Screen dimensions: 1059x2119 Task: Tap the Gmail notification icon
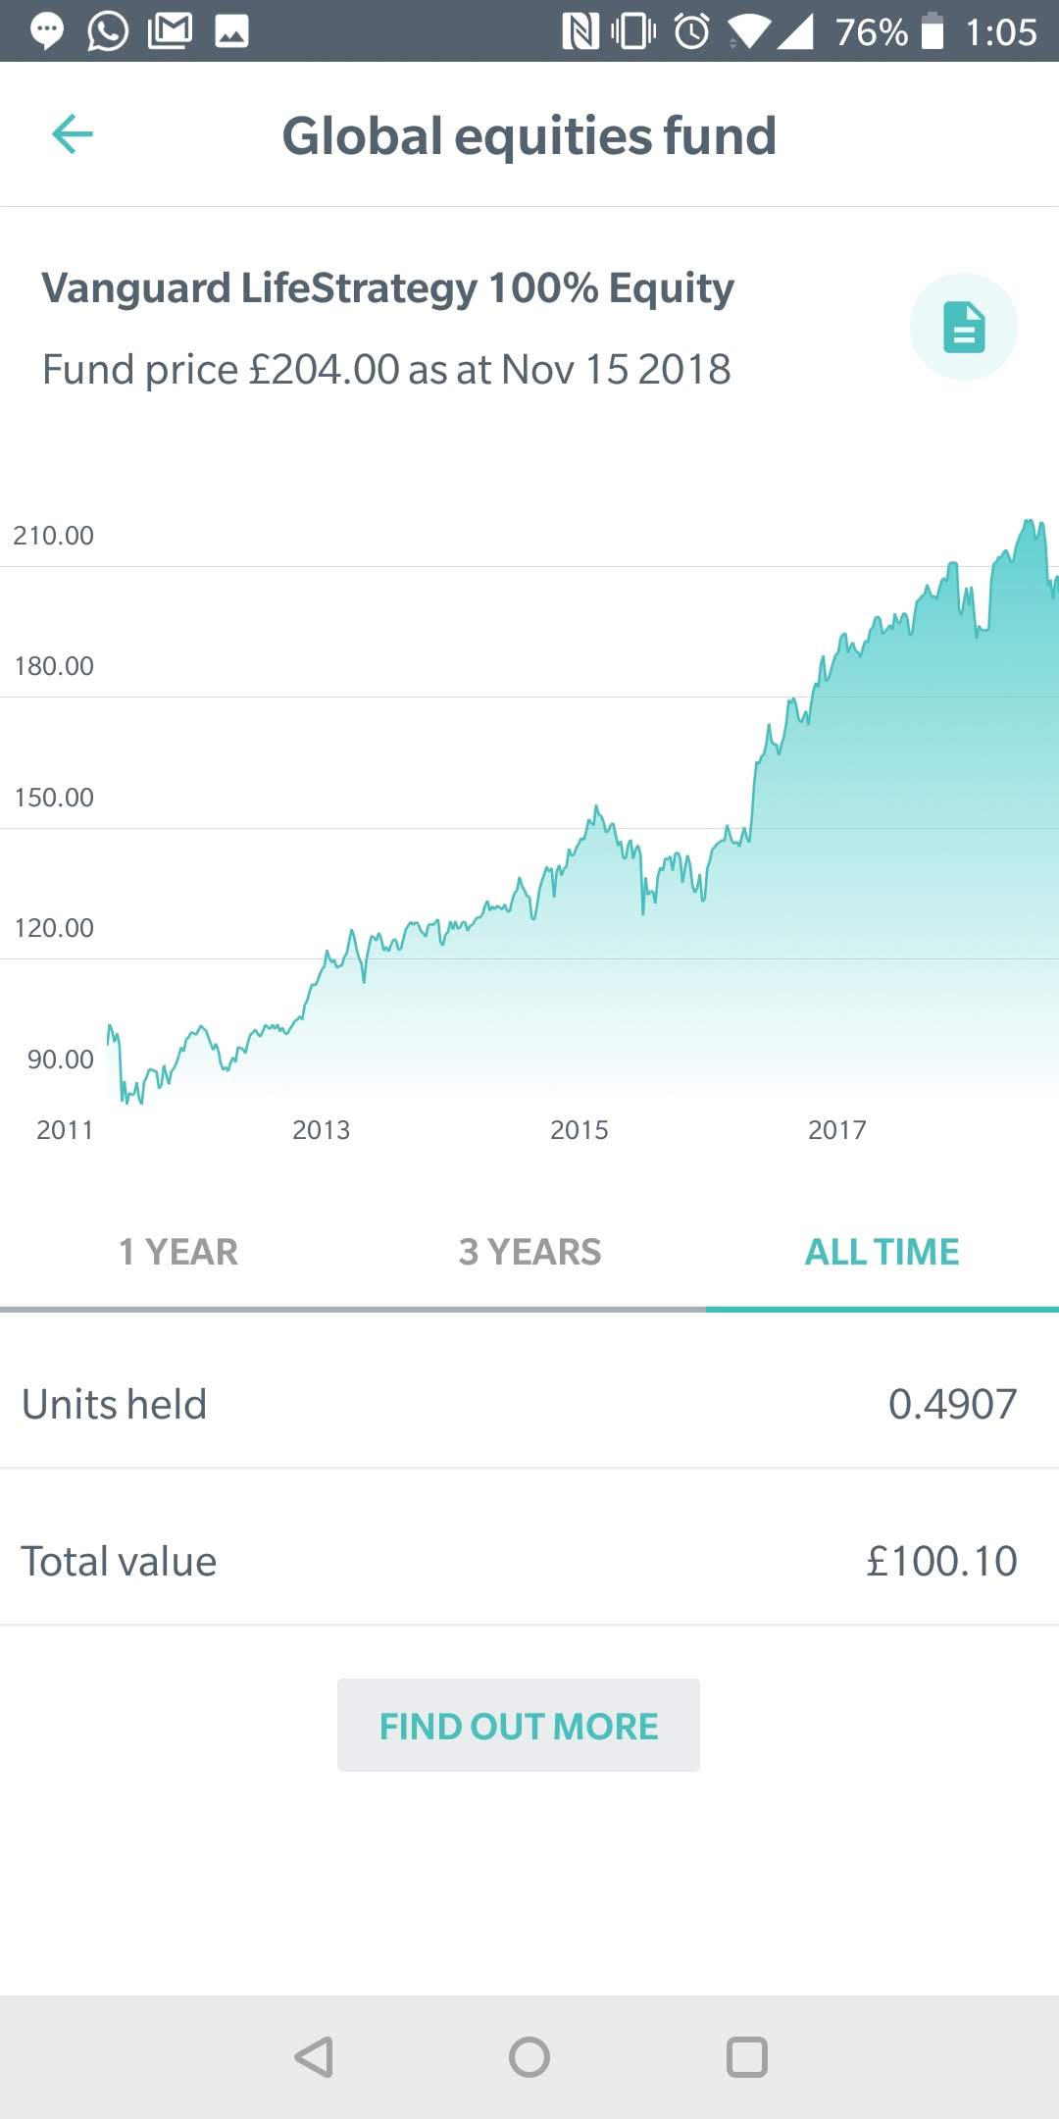[170, 31]
